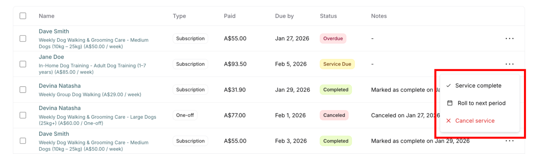The width and height of the screenshot is (535, 154).
Task: Tick checkbox for Weekly Group Dog Walking row
Action: (23, 90)
